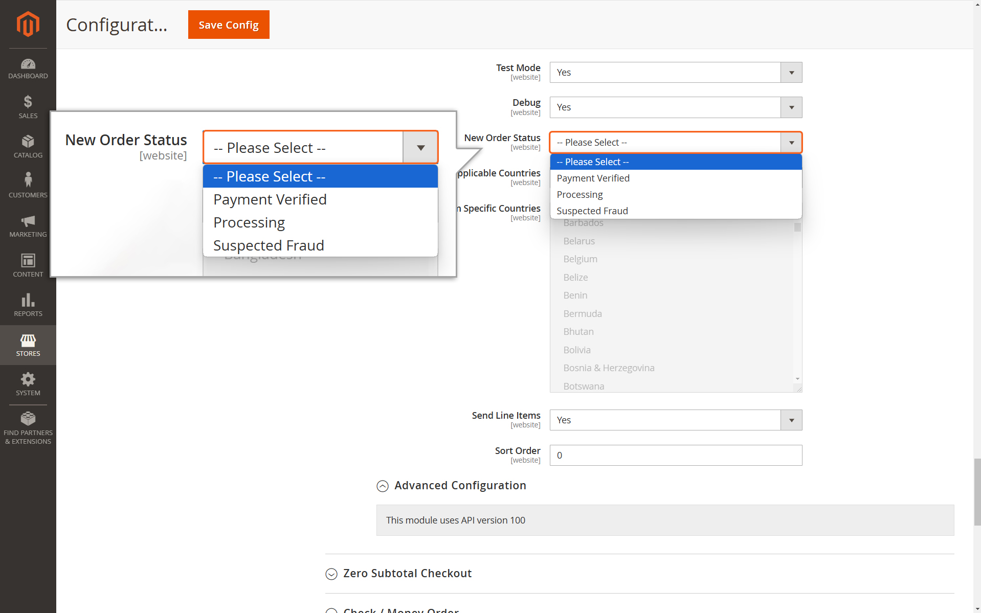Select Suspected Fraud order status option
981x613 pixels.
pyautogui.click(x=676, y=211)
